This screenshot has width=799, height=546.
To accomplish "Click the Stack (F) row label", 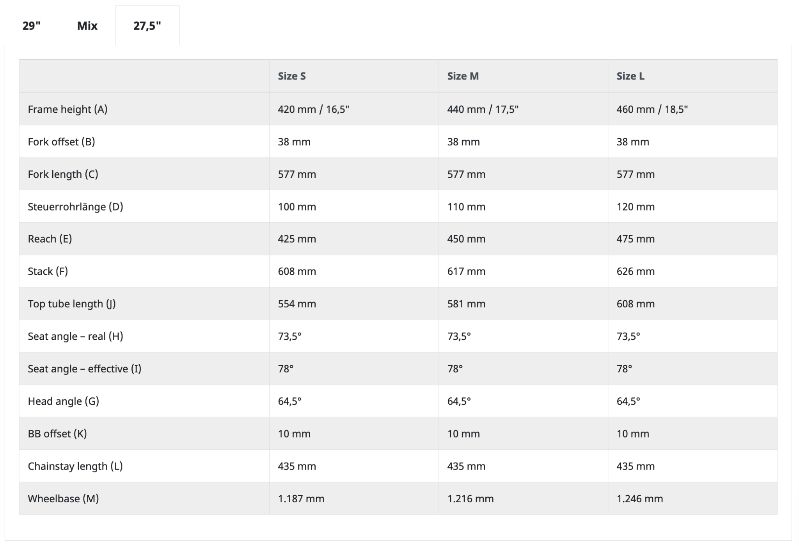I will pyautogui.click(x=48, y=271).
